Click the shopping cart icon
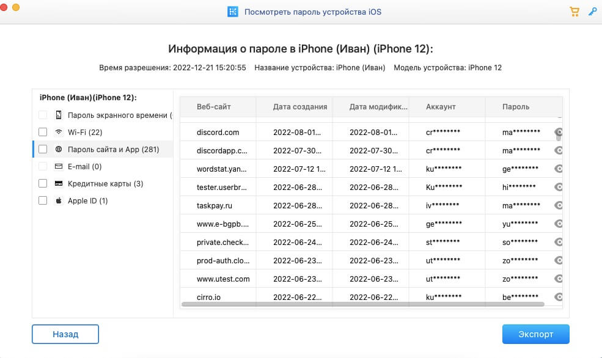The image size is (602, 358). pyautogui.click(x=574, y=12)
